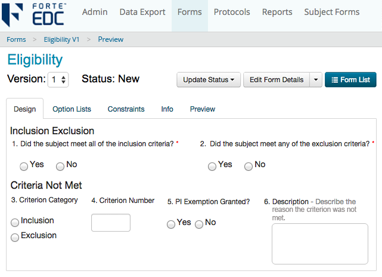Choose the Inclusion criterion category
Screen dimensions: 382x277
15,222
